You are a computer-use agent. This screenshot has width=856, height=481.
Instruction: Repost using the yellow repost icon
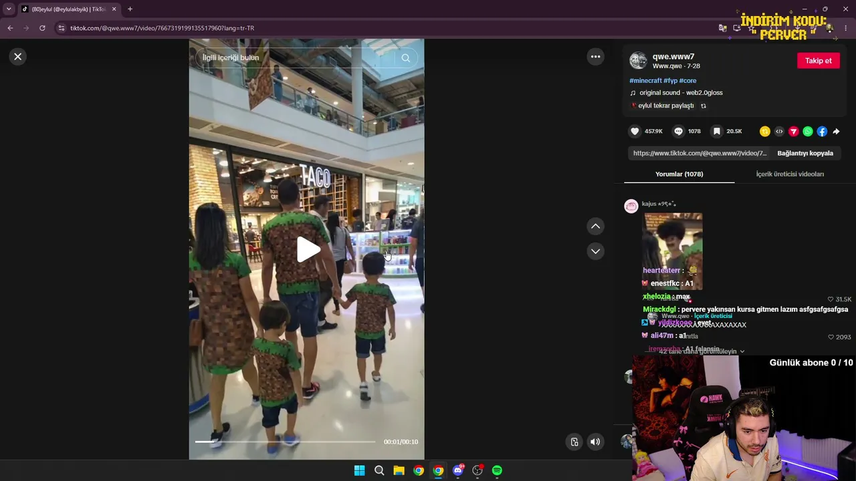(765, 132)
